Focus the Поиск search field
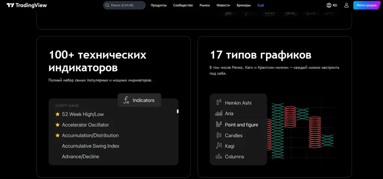This screenshot has height=179, width=383. coord(124,5)
